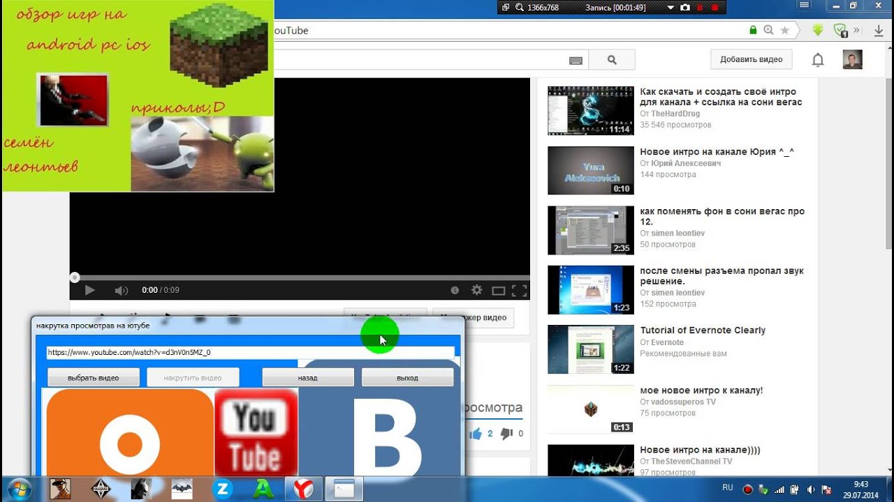
Task: Click the green padlock in address bar
Action: [753, 30]
